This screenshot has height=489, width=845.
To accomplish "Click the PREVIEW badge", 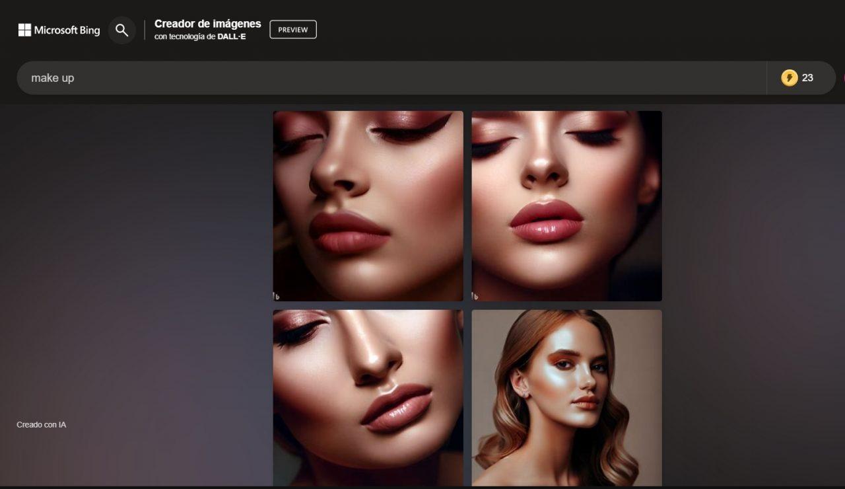I will [292, 30].
